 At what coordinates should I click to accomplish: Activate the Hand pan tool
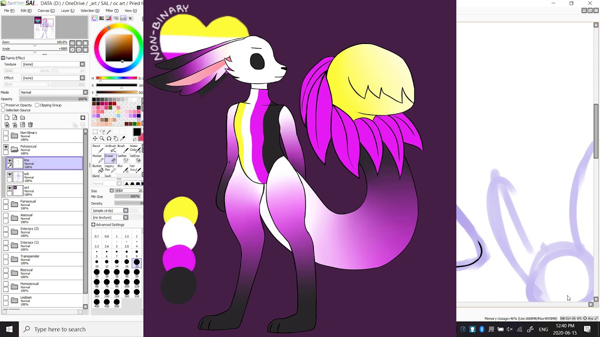pos(116,139)
